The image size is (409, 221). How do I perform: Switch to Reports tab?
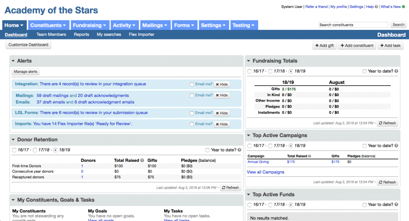click(x=81, y=34)
